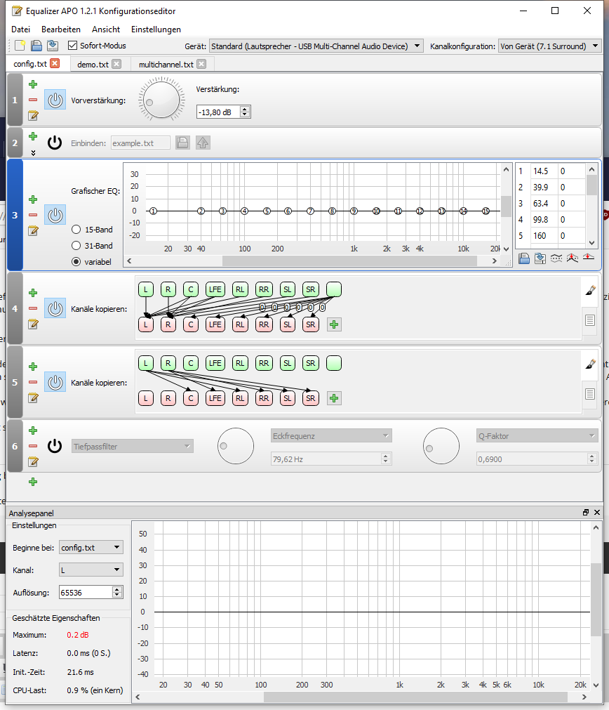Switch to the multichannel.txt tab
This screenshot has height=710, width=609.
tap(166, 64)
